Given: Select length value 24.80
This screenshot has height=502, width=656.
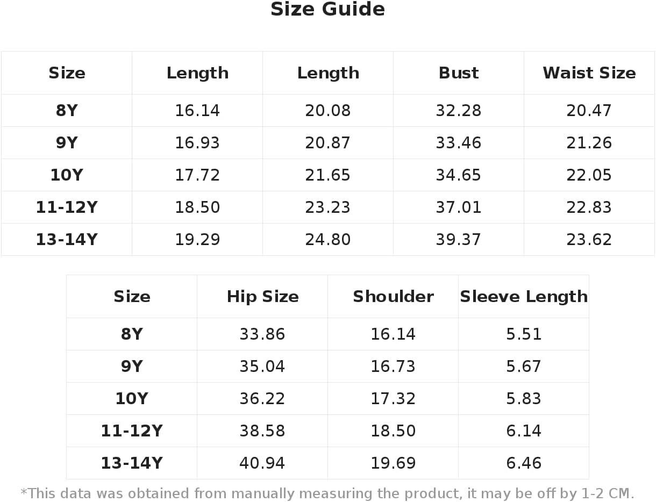Looking at the screenshot, I should [328, 240].
